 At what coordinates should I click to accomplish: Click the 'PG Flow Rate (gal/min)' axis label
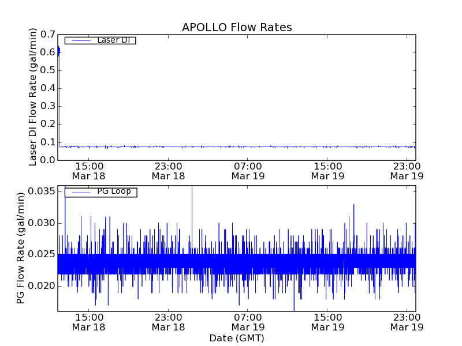point(21,248)
